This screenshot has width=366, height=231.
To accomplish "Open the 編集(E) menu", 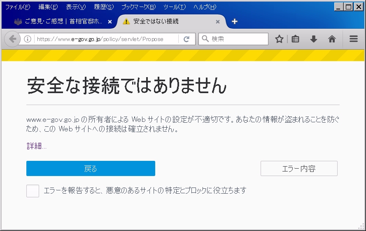I will 48,7.
